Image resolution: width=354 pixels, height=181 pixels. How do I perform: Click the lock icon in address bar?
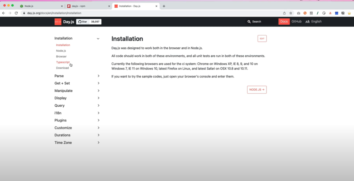point(24,13)
